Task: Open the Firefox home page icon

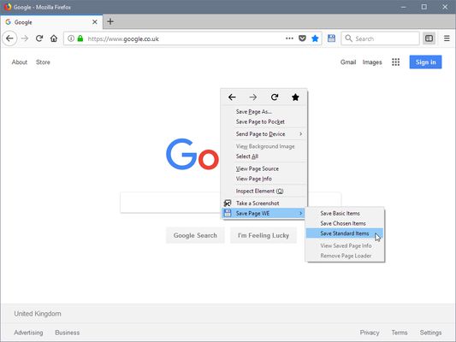Action: pos(54,38)
